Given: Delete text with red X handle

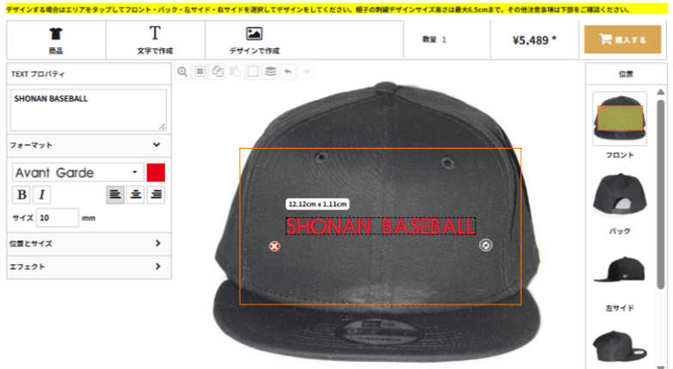Looking at the screenshot, I should (275, 246).
